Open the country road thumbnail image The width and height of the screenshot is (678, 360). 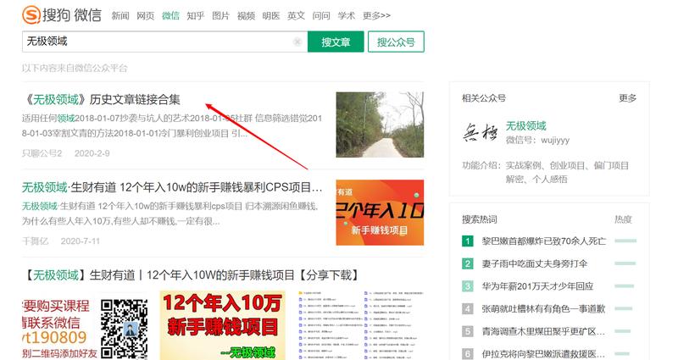tap(380, 125)
